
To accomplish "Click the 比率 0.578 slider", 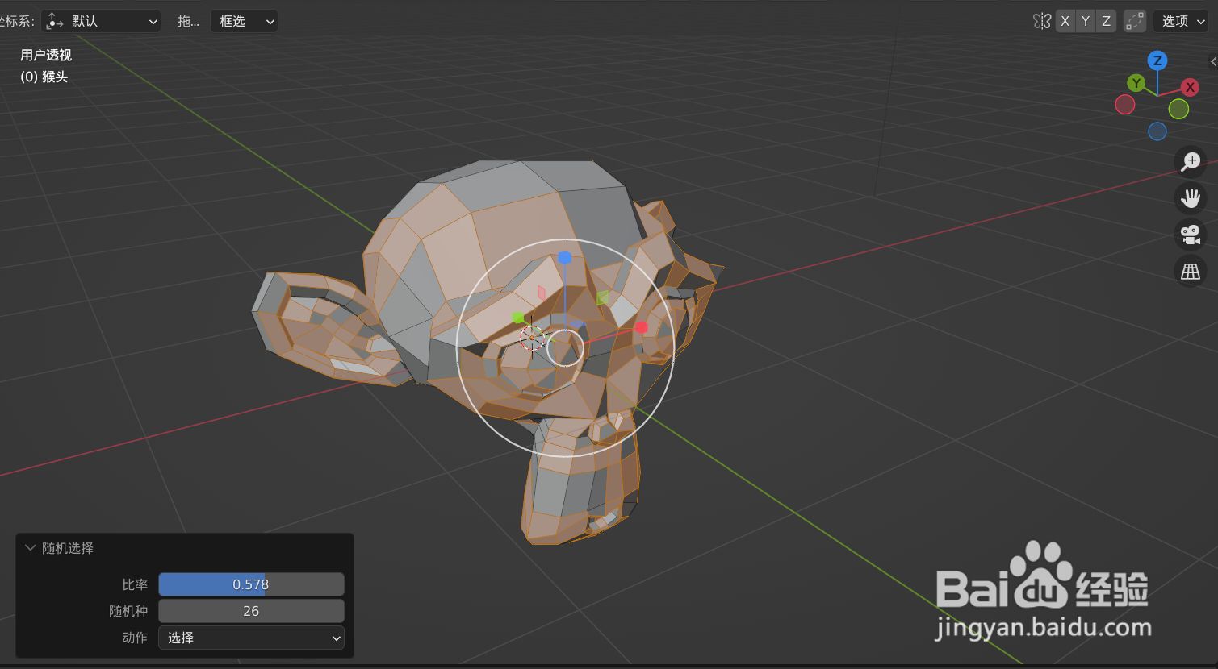I will [x=251, y=584].
